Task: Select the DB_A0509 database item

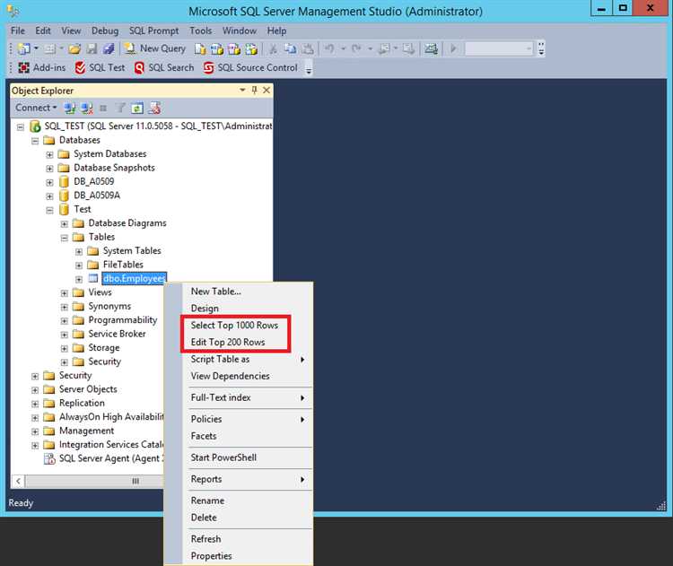Action: 93,181
